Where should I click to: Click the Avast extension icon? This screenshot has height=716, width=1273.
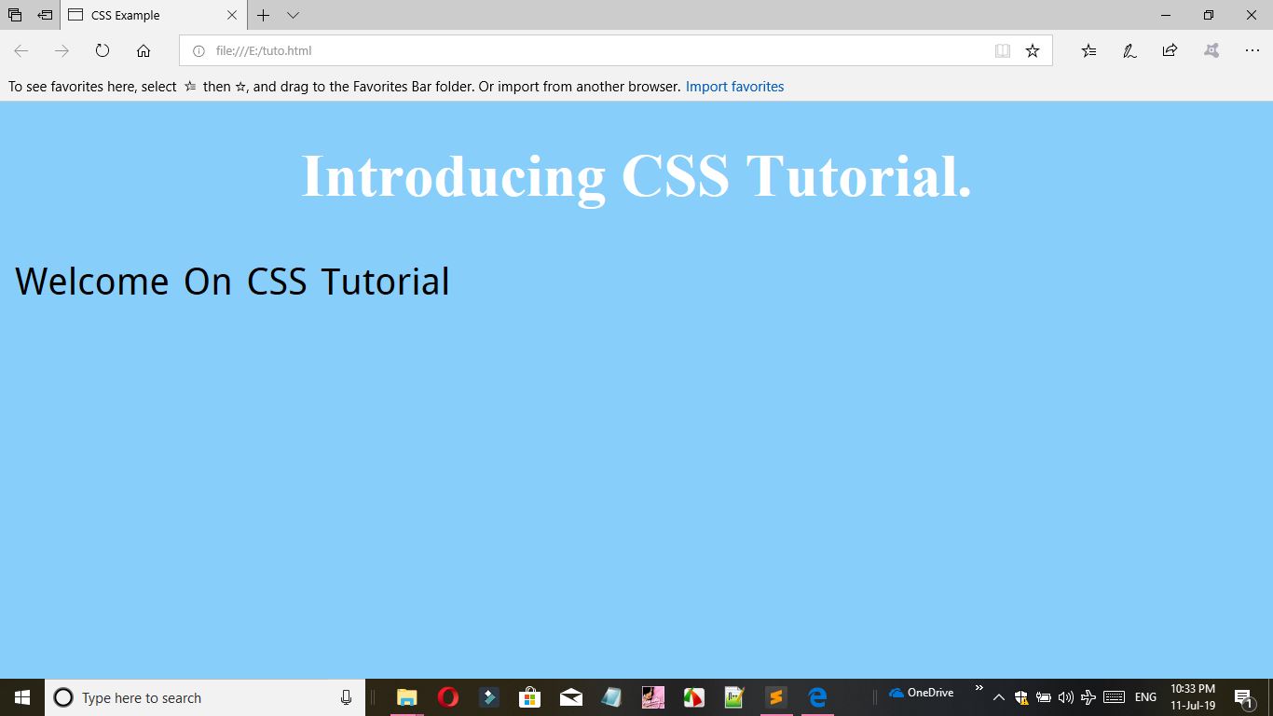(1211, 51)
